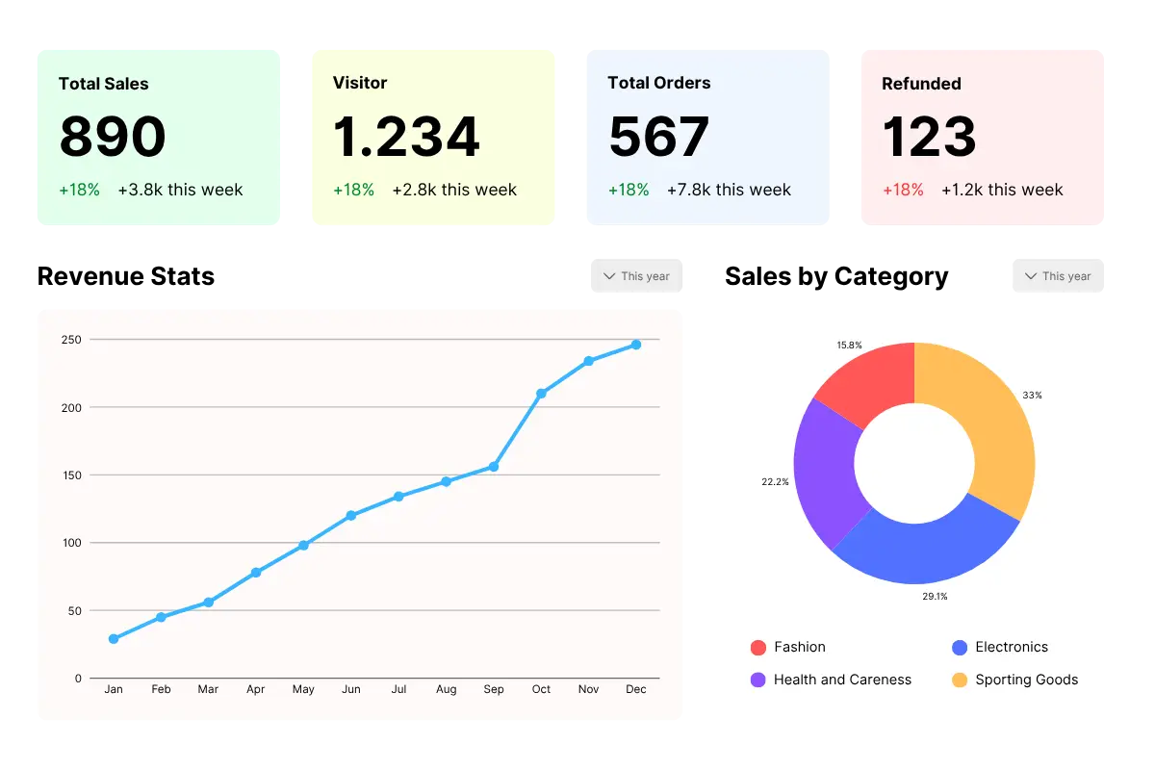Viewport: 1155px width, 770px height.
Task: Open the This year dropdown above line chart
Action: coord(635,276)
